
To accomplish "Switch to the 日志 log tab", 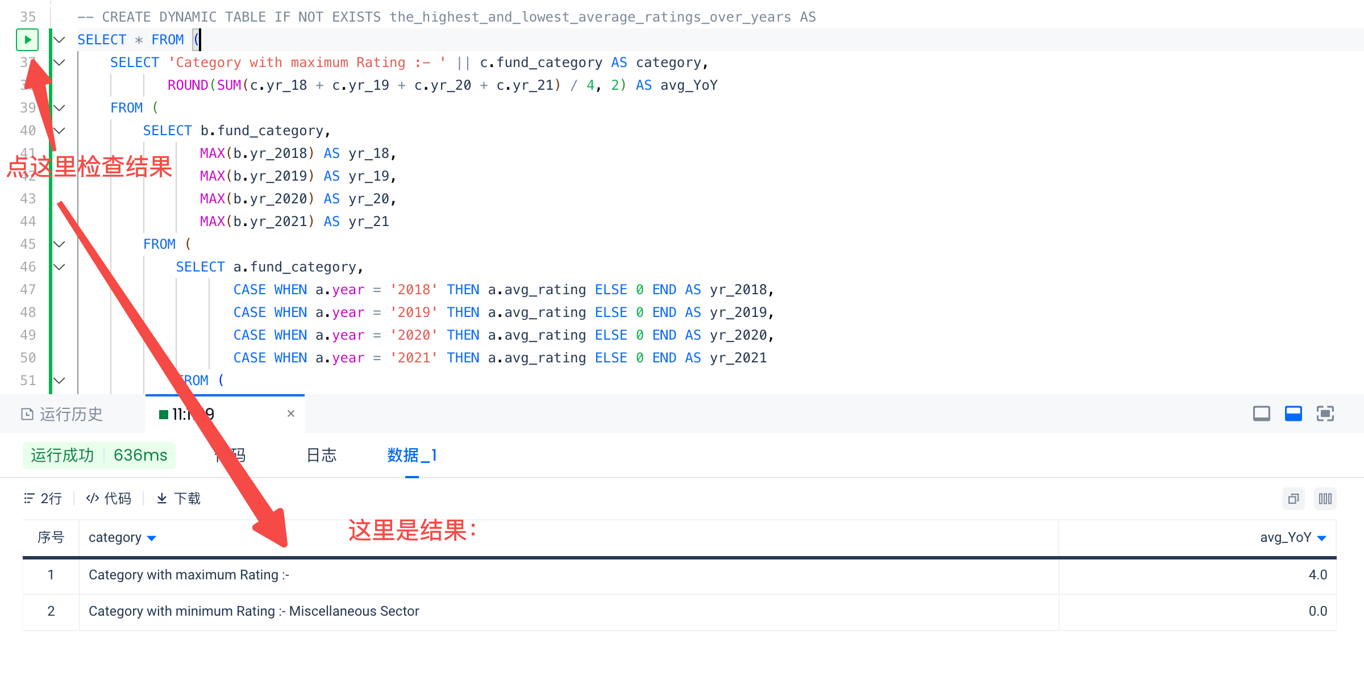I will [321, 455].
